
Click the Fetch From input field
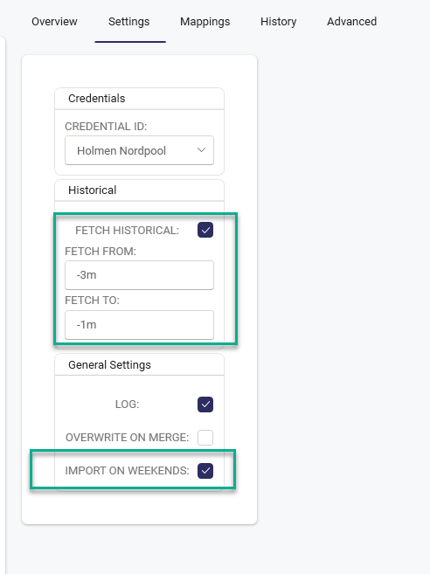pos(139,275)
